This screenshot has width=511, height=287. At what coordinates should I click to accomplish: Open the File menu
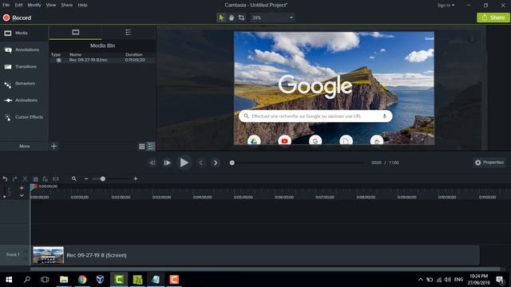[x=6, y=5]
